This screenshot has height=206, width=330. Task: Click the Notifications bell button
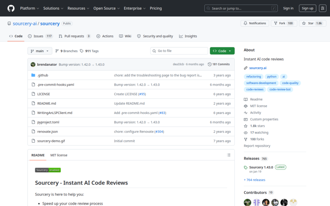point(255,23)
